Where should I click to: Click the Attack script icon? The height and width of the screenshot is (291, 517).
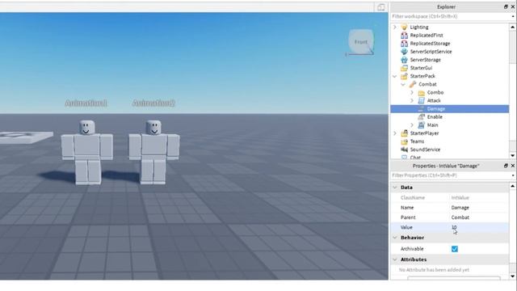tap(422, 100)
